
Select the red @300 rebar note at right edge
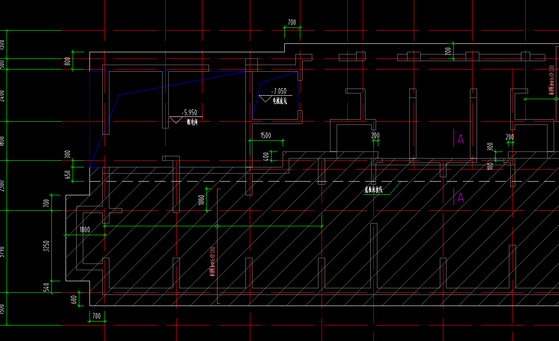551,81
